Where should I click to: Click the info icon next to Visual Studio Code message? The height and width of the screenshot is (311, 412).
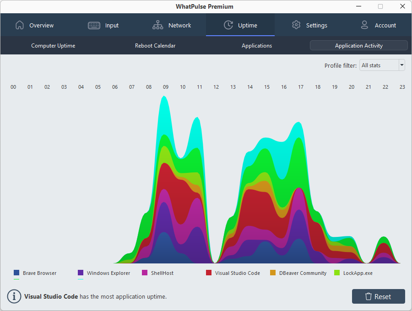point(14,296)
